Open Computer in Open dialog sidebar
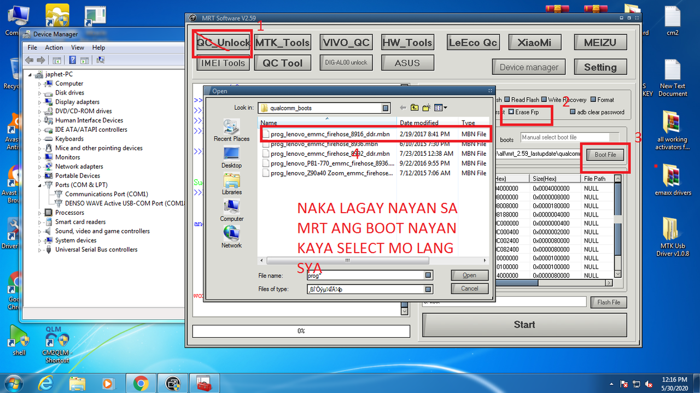Image resolution: width=700 pixels, height=393 pixels. coord(231,211)
